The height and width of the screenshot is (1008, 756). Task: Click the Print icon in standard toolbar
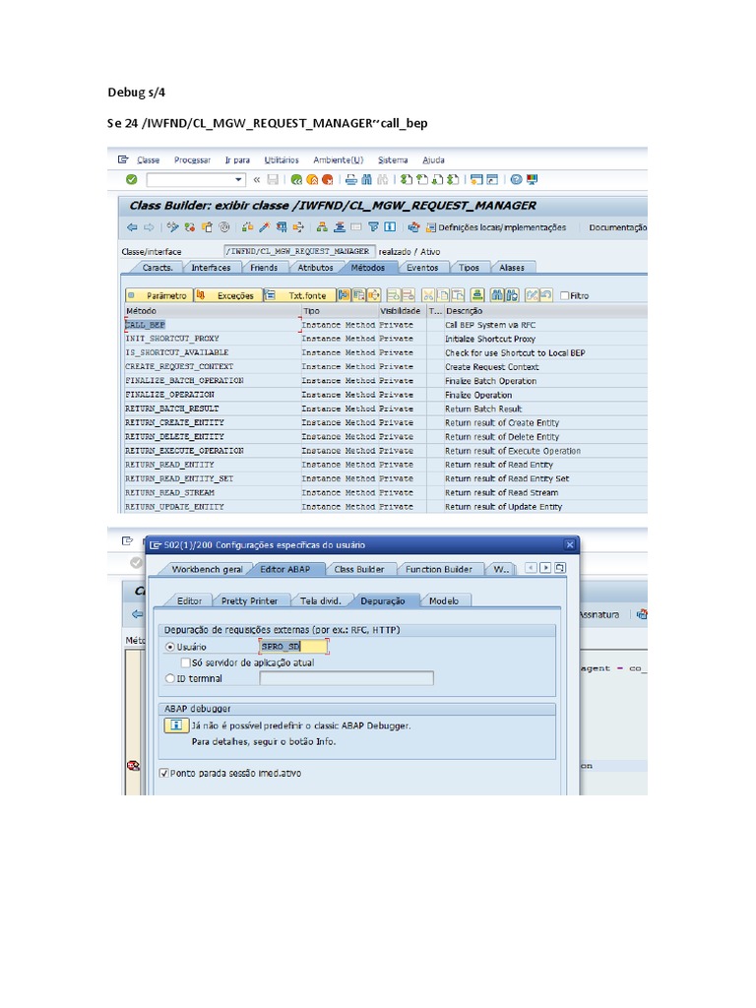351,180
